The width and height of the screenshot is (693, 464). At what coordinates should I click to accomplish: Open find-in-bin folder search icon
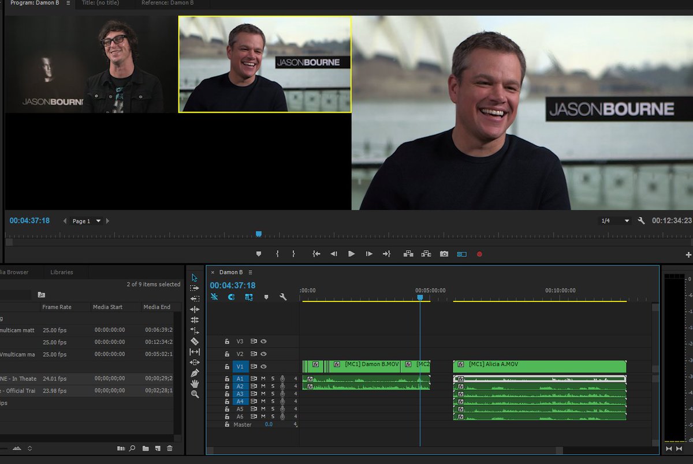point(42,295)
